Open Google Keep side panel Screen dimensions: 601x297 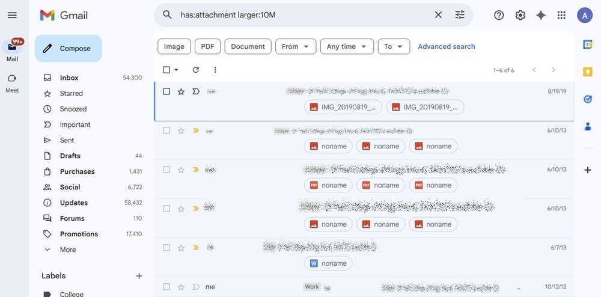click(588, 72)
